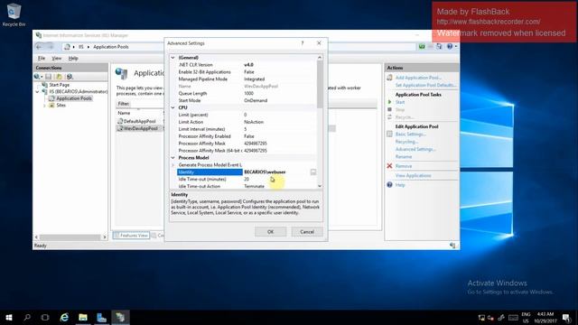578x325 pixels.
Task: Click Recycling action link
Action: click(406, 142)
